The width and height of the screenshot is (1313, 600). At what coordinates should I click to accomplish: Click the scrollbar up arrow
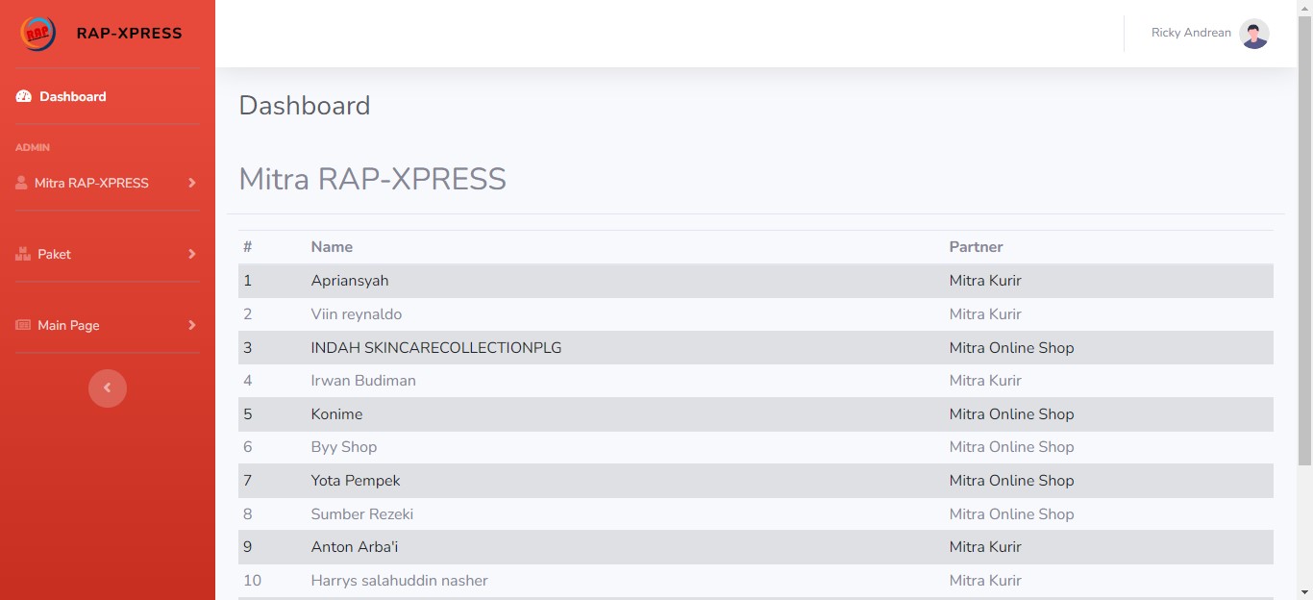[1304, 8]
